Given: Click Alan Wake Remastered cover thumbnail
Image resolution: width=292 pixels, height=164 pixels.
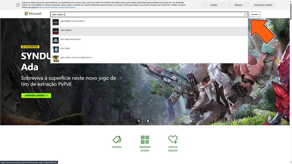Looking at the screenshot, I should 55,40.
